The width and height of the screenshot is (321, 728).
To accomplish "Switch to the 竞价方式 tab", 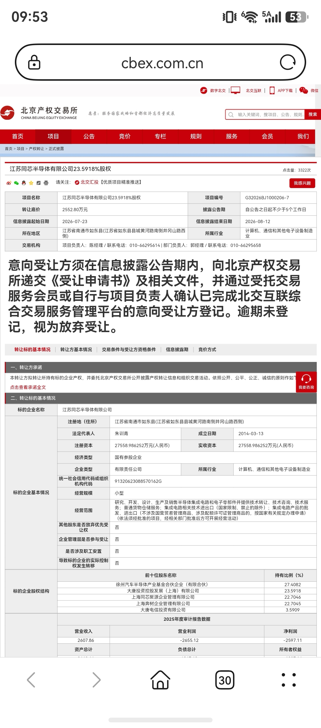I will click(207, 349).
